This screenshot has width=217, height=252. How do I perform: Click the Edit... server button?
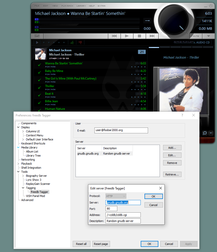click(172, 155)
